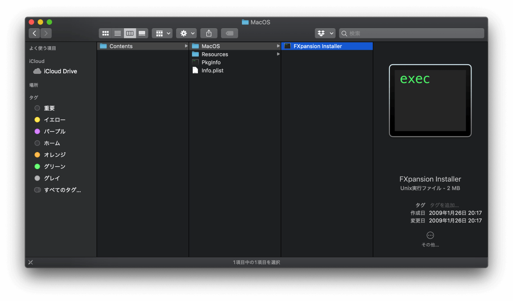Click the Unix実行ファイル - 2 MB text

tap(430, 188)
